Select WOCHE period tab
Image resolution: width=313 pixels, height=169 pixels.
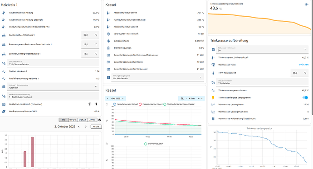tap(73, 120)
